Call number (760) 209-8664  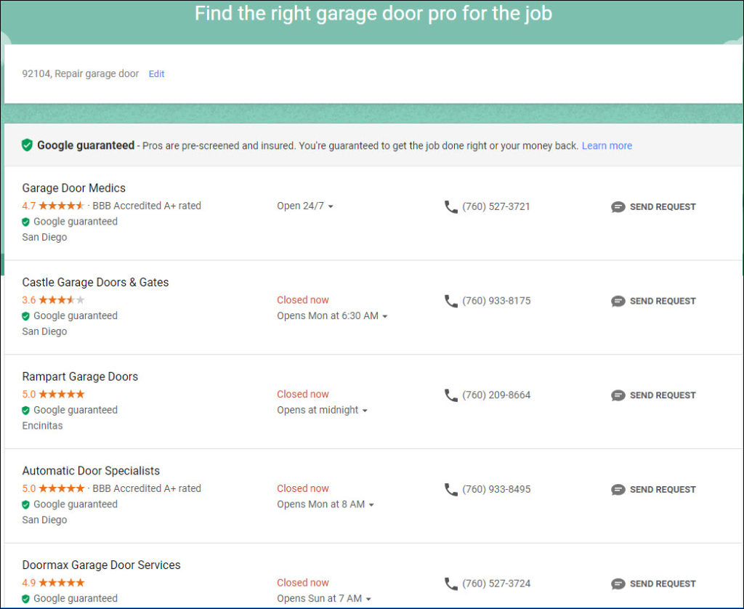[496, 395]
